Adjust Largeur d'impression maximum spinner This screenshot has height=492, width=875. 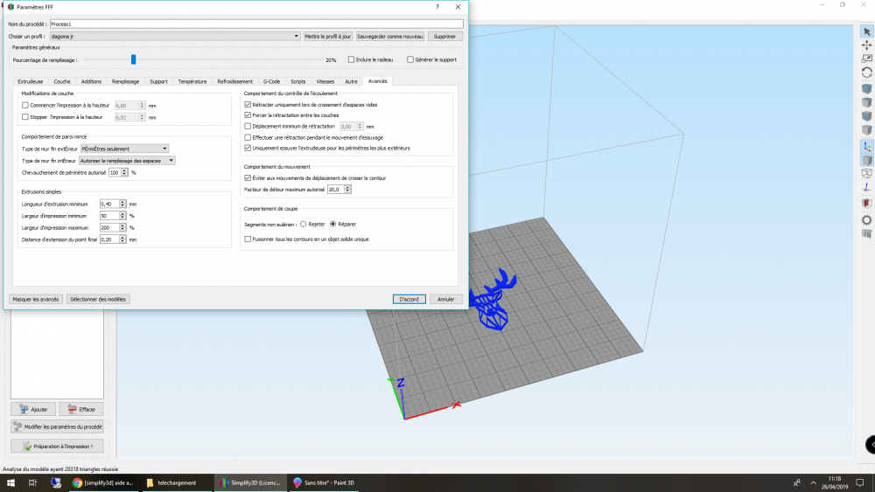(122, 227)
